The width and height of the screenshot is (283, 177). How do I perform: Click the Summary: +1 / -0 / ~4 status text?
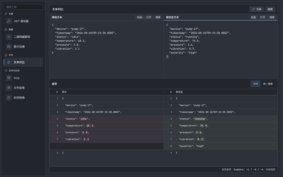coord(248,169)
